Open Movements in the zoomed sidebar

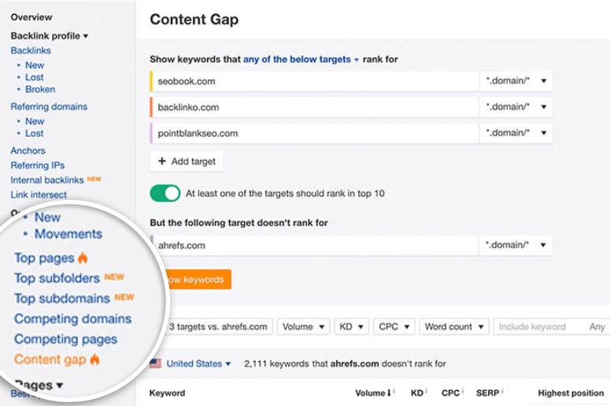click(68, 234)
